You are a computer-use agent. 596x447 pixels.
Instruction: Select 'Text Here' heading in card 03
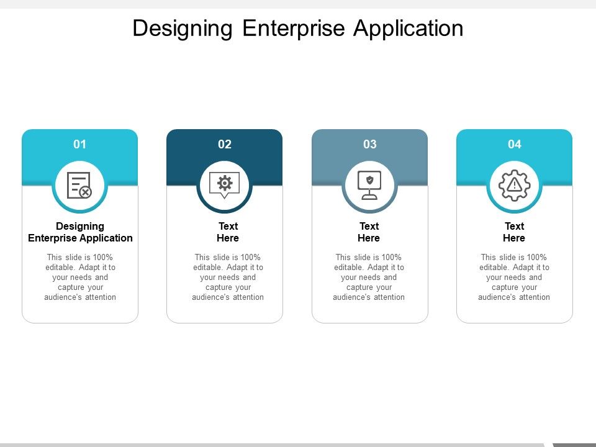369,232
